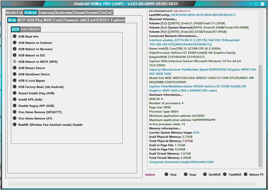
Task: Open the MTP AOA sub-tab
Action: pos(26,20)
